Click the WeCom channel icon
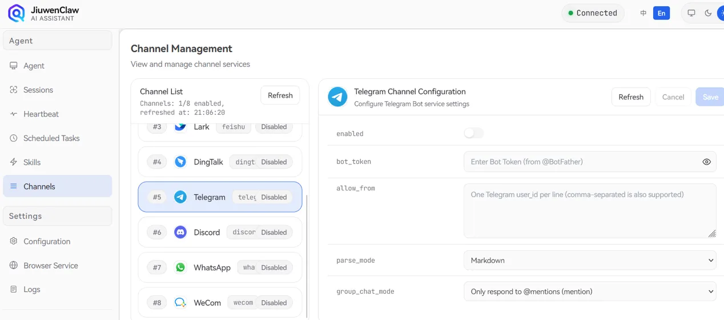This screenshot has height=320, width=724. click(180, 303)
